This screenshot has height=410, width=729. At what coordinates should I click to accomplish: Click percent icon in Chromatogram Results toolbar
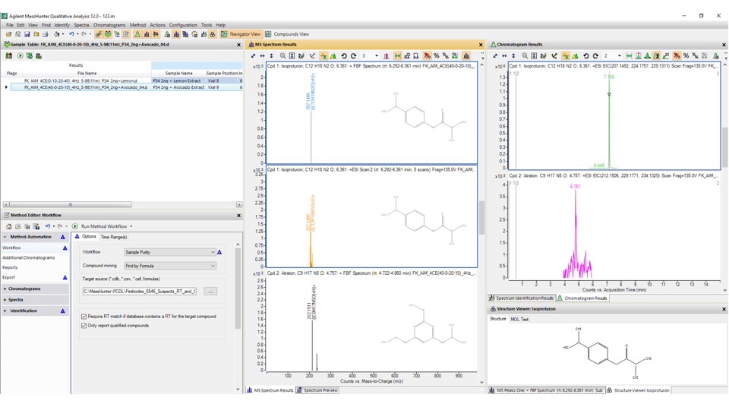click(686, 55)
